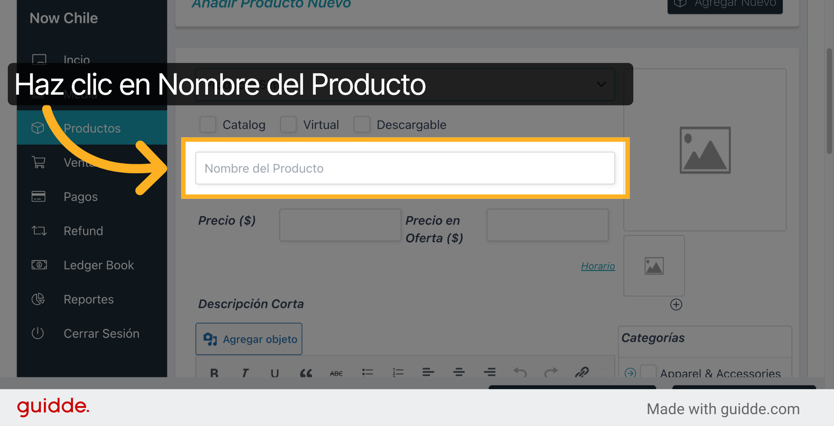Viewport: 834px width, 426px height.
Task: Click the Precio ($) input box
Action: (x=340, y=225)
